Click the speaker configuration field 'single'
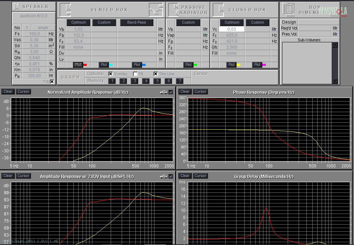Viewport: 354px width, 245px height. pos(43,27)
